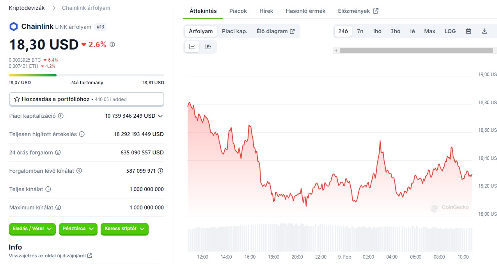Switch to candlestick chart view icon

(208, 47)
